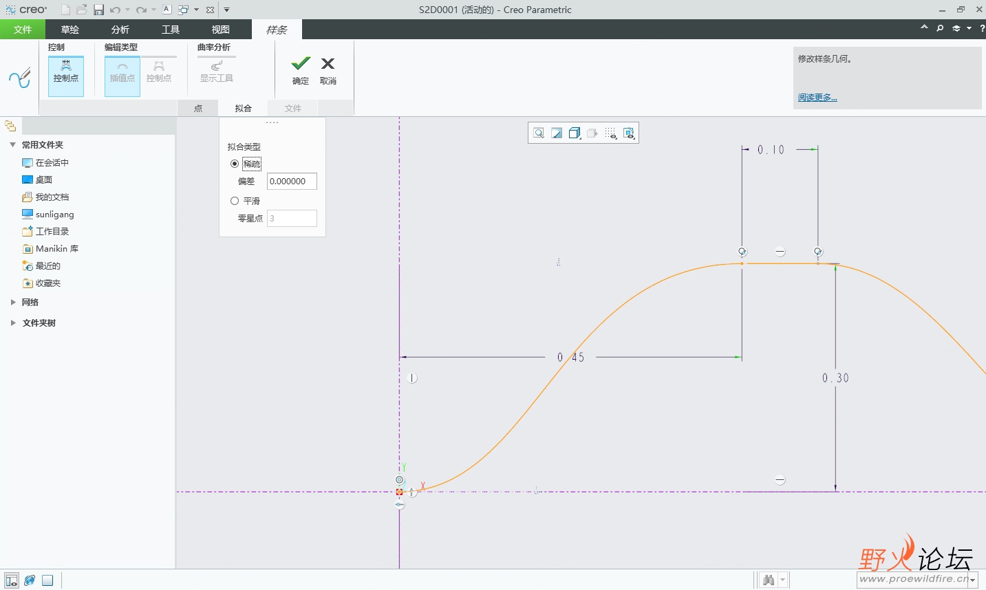
Task: Click the spline feature icon at ribbon left
Action: click(x=20, y=77)
